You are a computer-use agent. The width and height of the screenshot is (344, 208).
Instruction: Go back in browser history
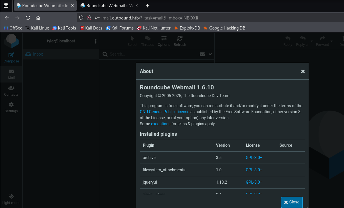[x=7, y=18]
